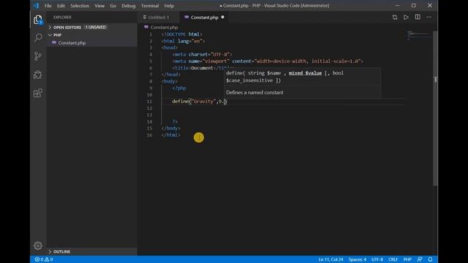Open the Source Control view

pos(38,56)
